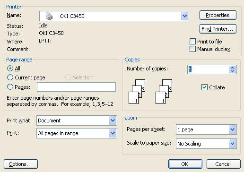This screenshot has width=244, height=172.
Task: Open the printer Name dropdown
Action: (185, 16)
